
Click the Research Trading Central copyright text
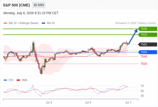pyautogui.click(x=136, y=23)
